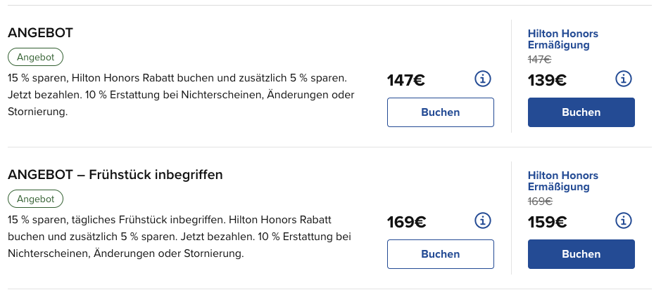Select the 139€ member price
The image size is (661, 297).
[547, 80]
